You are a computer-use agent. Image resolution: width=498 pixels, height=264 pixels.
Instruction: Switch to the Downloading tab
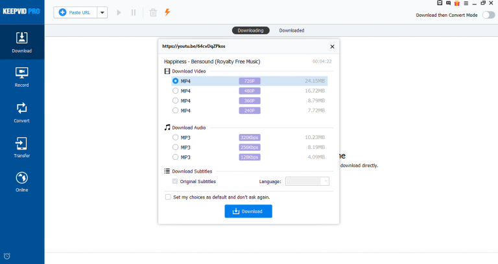[x=250, y=30]
